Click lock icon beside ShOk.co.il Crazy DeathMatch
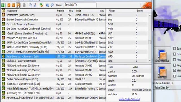This screenshot has height=102, width=181. (3, 61)
